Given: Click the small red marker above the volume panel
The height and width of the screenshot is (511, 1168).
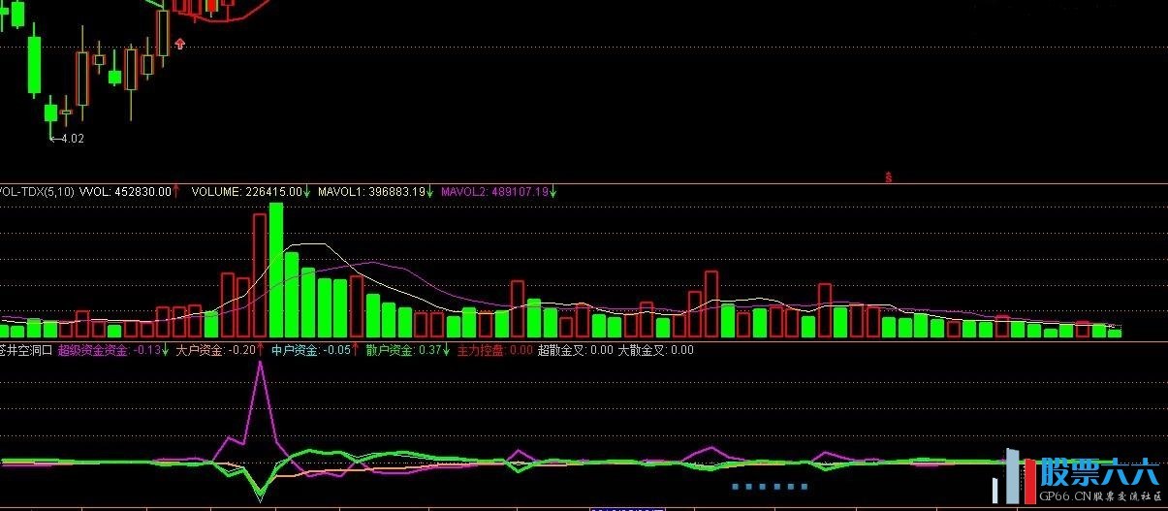Looking at the screenshot, I should click(887, 176).
